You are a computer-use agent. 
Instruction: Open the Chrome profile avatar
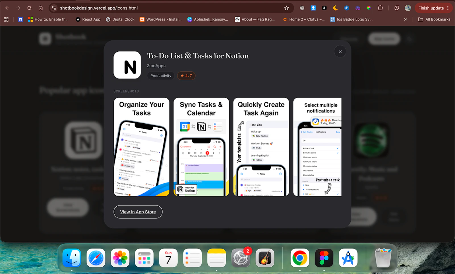[x=408, y=8]
